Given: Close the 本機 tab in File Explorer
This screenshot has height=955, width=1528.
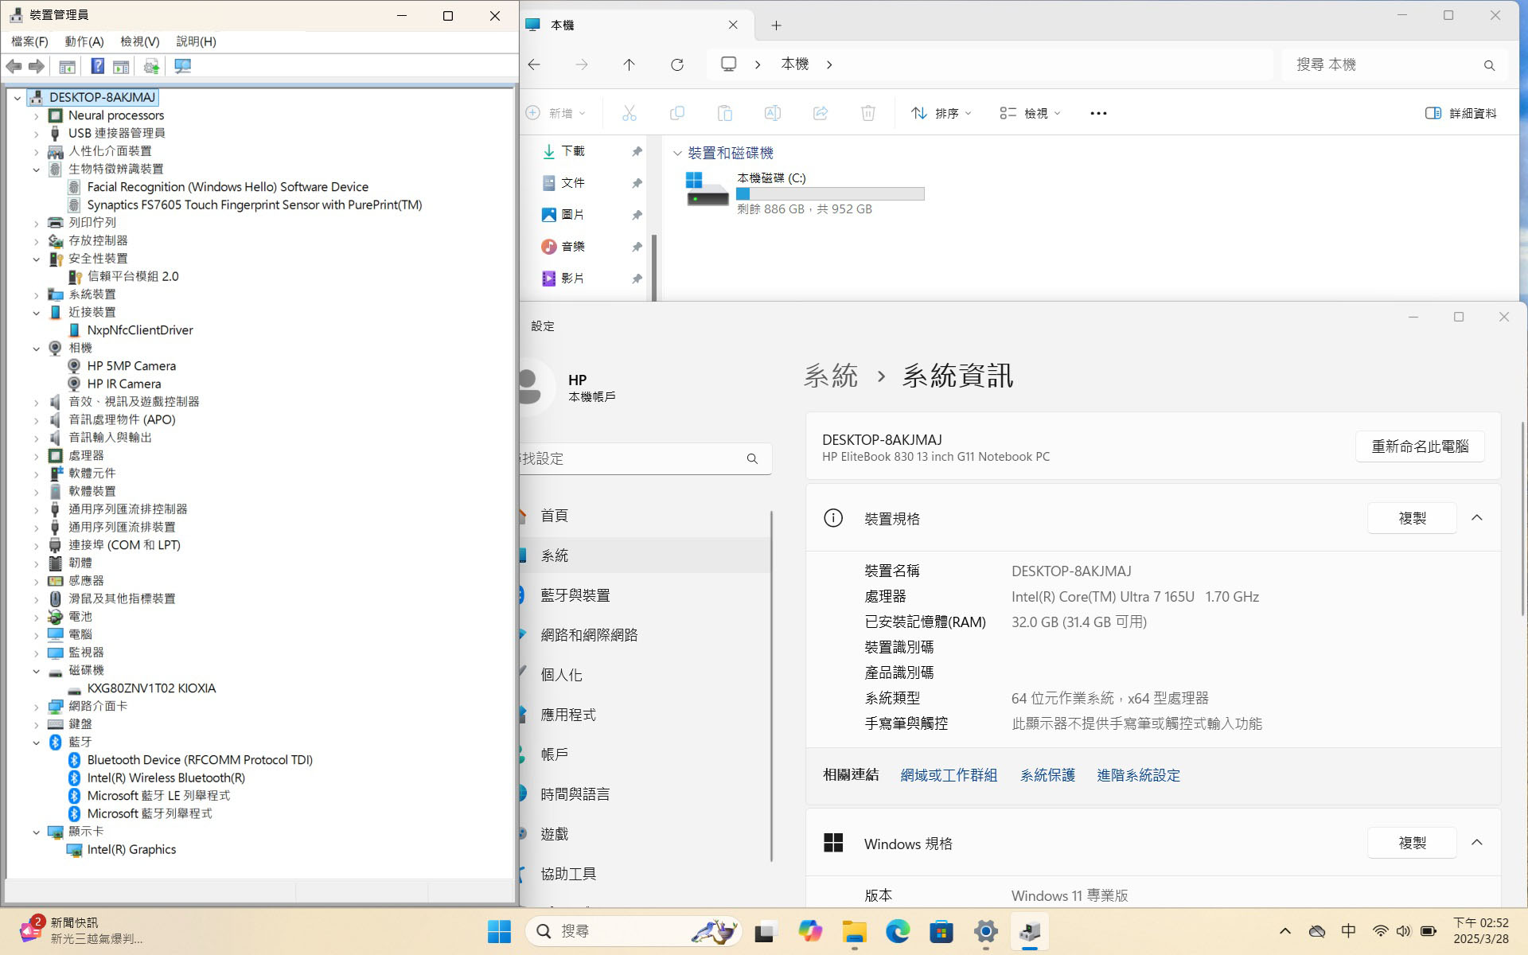Looking at the screenshot, I should pyautogui.click(x=733, y=25).
